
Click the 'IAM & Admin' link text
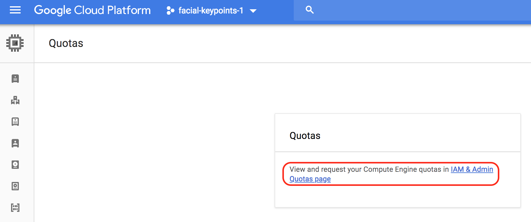[x=472, y=169]
